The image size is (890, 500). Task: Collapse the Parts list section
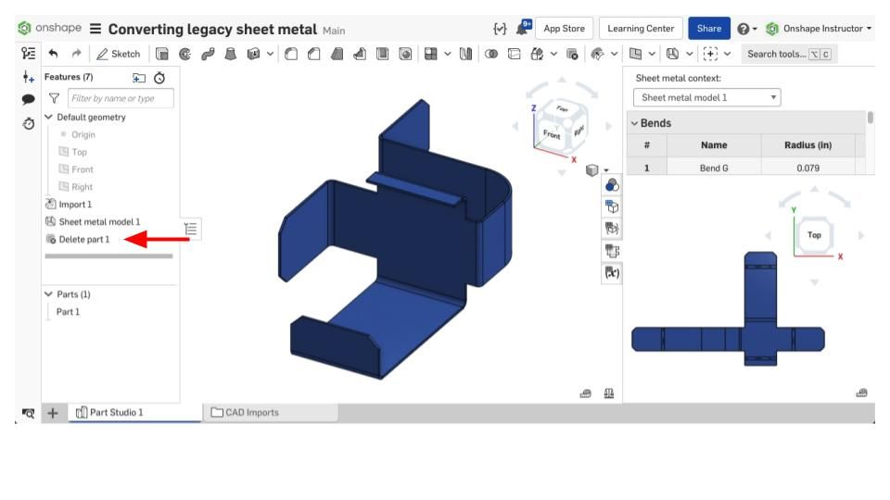(x=49, y=294)
